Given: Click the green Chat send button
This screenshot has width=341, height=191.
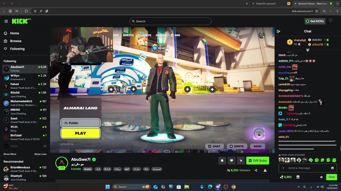Looking at the screenshot, I should (332, 177).
